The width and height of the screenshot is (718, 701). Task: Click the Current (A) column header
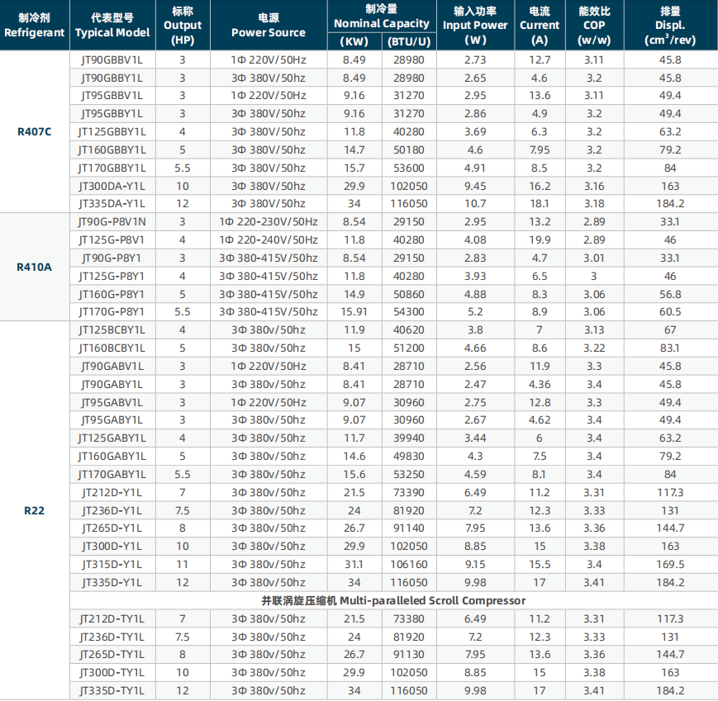coord(540,25)
